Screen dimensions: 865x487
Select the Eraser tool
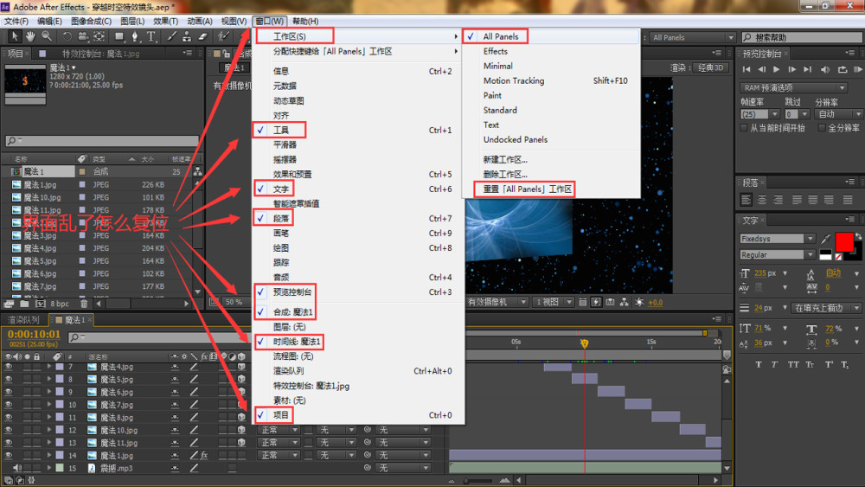pyautogui.click(x=202, y=36)
